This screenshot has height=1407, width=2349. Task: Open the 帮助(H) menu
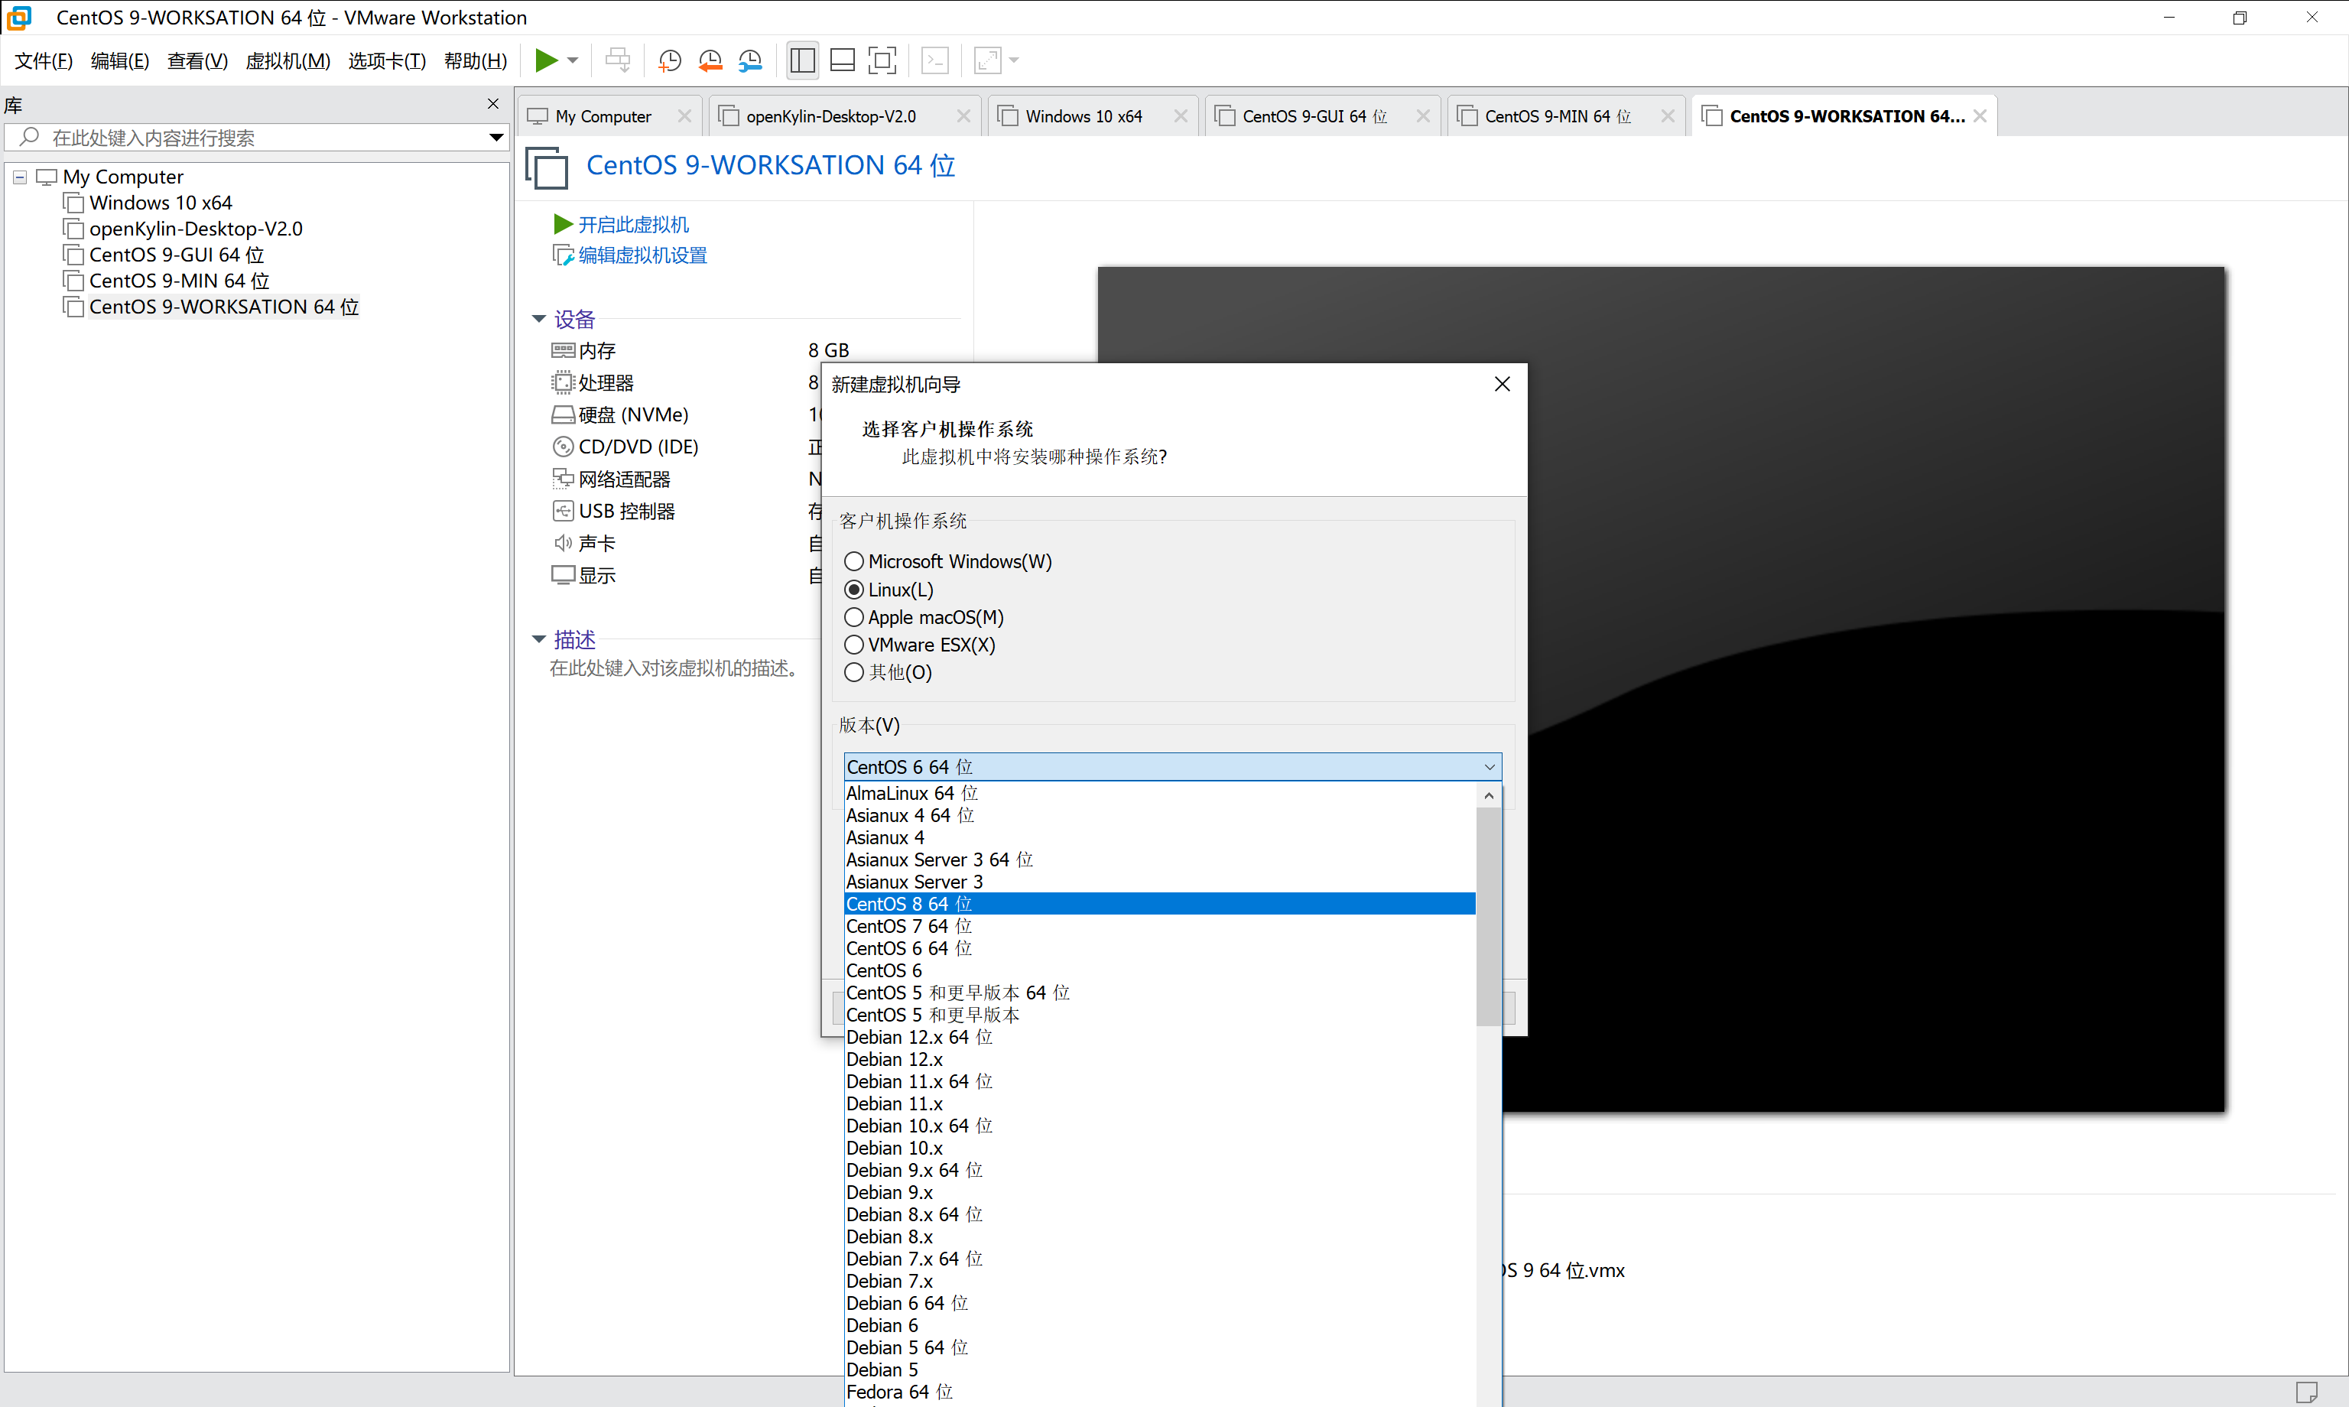coord(476,60)
